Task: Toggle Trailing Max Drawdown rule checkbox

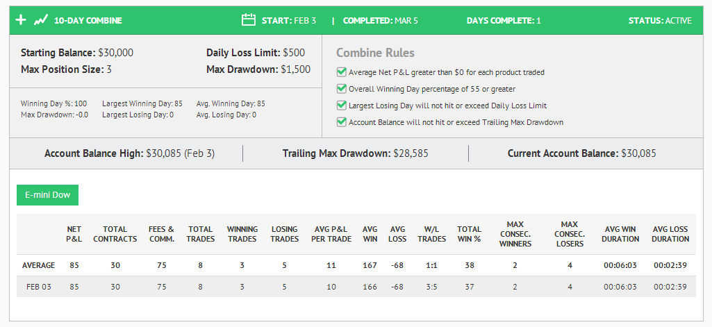Action: click(342, 122)
